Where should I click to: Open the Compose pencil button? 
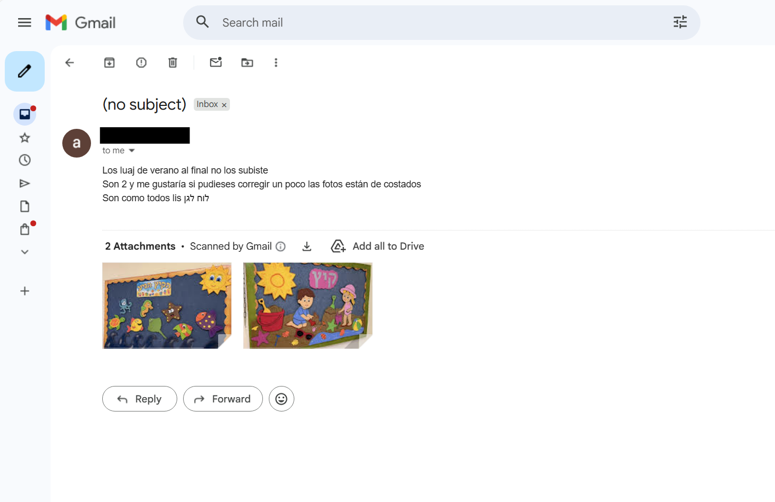(24, 71)
